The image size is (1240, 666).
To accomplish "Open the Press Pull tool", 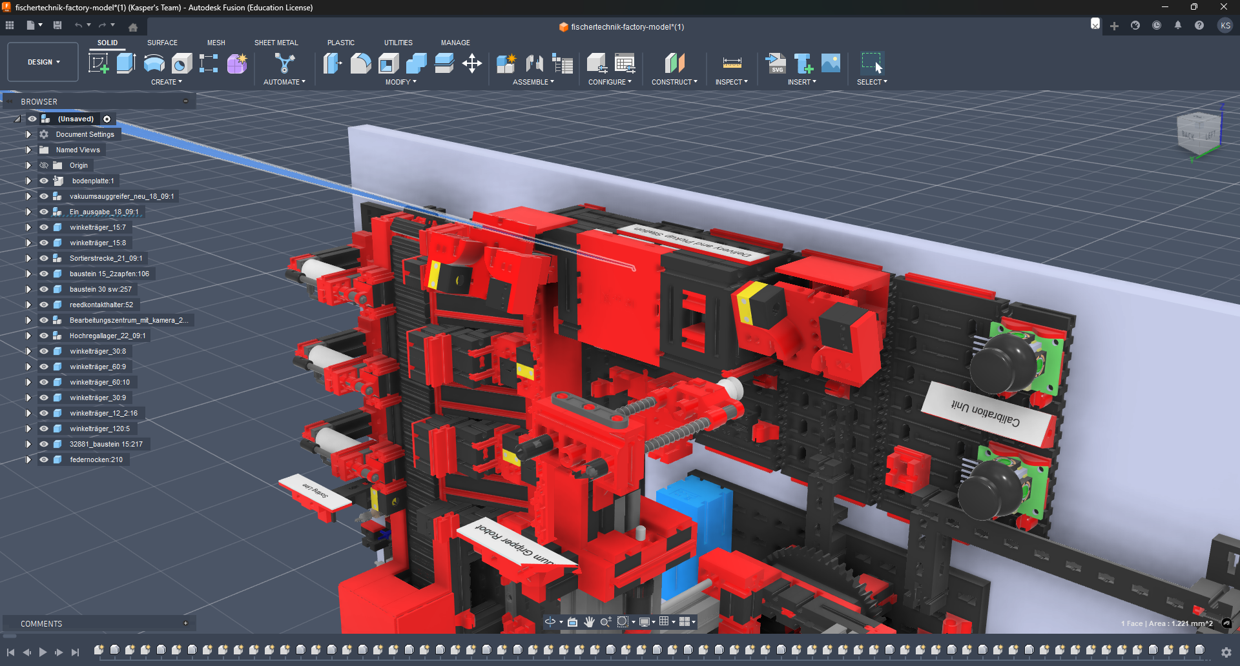I will click(332, 63).
